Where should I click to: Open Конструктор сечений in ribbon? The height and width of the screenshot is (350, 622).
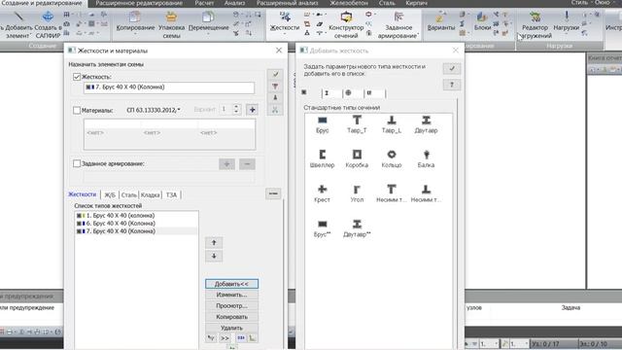(346, 24)
